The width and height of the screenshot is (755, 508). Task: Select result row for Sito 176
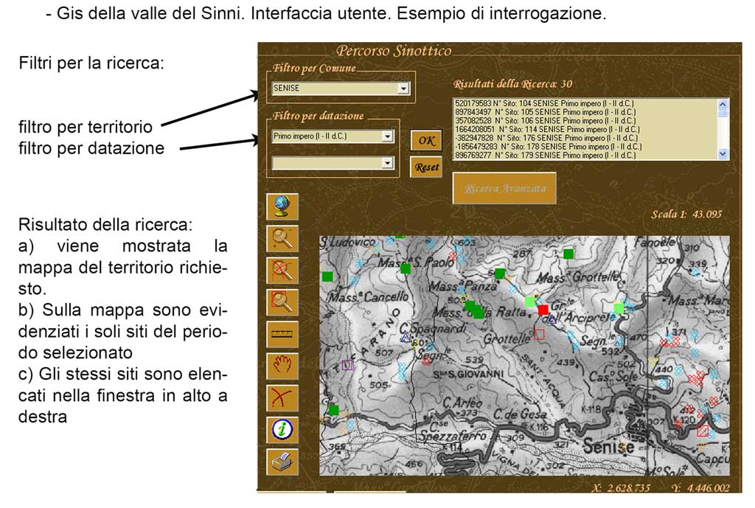click(x=545, y=138)
